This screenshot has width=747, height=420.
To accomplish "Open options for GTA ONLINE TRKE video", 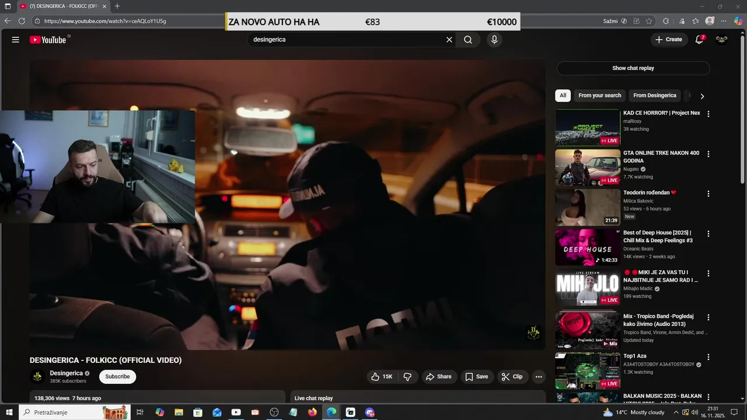I will click(x=708, y=154).
